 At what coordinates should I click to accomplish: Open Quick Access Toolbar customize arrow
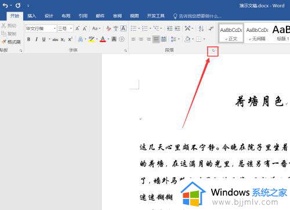(x=28, y=6)
